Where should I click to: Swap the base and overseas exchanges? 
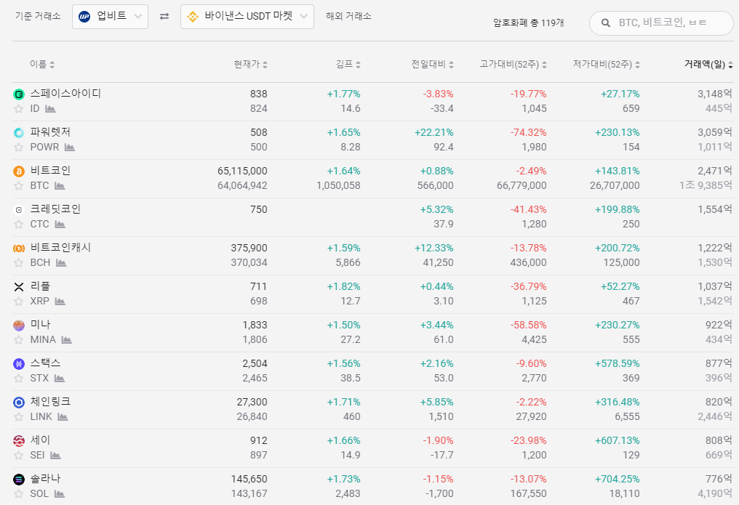(164, 17)
